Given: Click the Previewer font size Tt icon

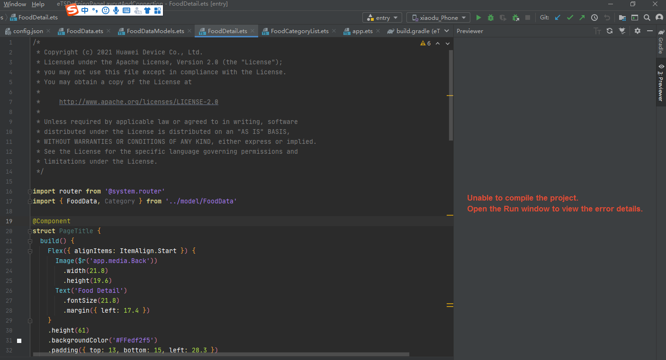Looking at the screenshot, I should [x=597, y=31].
